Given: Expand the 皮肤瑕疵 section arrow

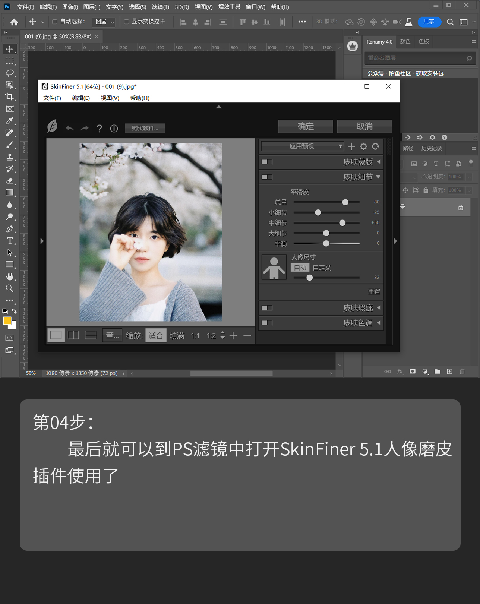Looking at the screenshot, I should click(379, 308).
